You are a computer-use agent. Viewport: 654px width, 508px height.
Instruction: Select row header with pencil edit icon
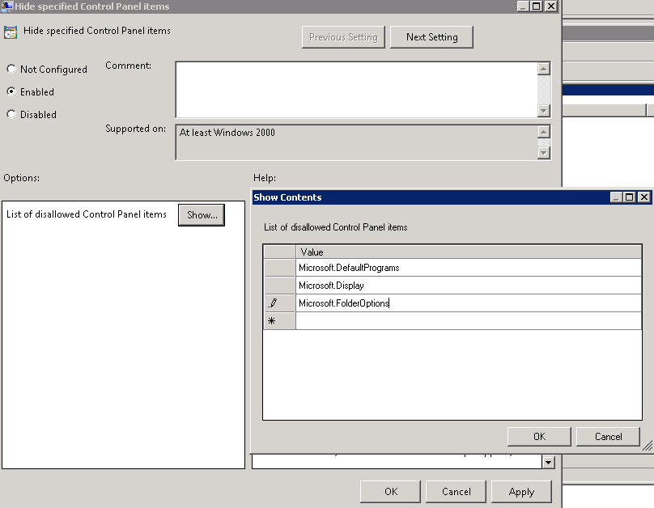tap(279, 303)
